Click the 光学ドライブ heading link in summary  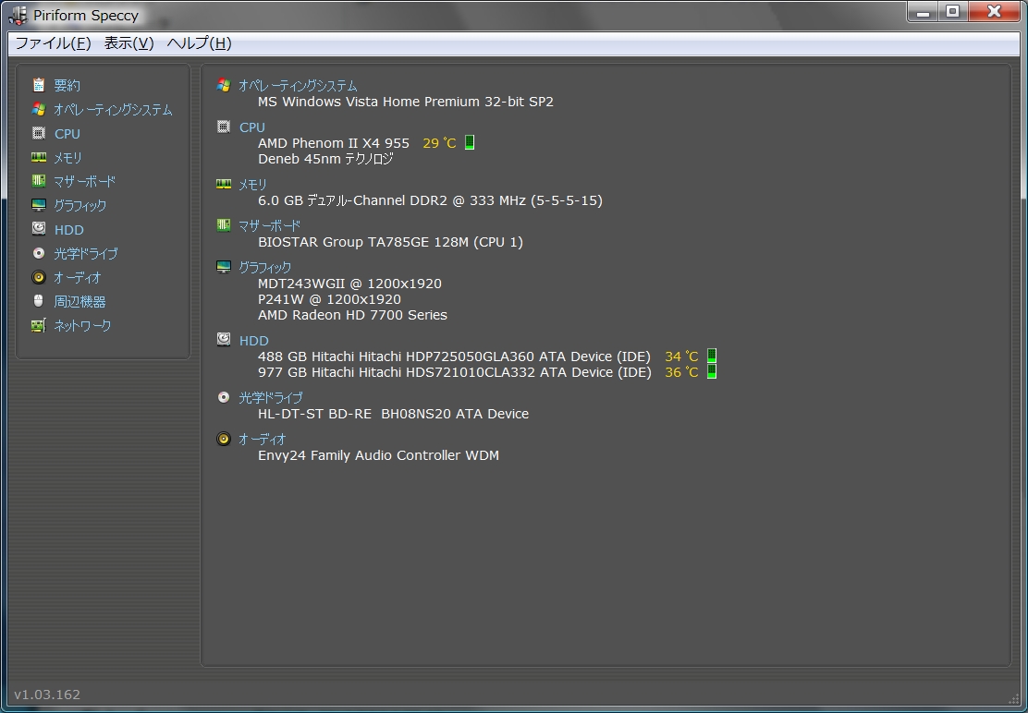[271, 397]
